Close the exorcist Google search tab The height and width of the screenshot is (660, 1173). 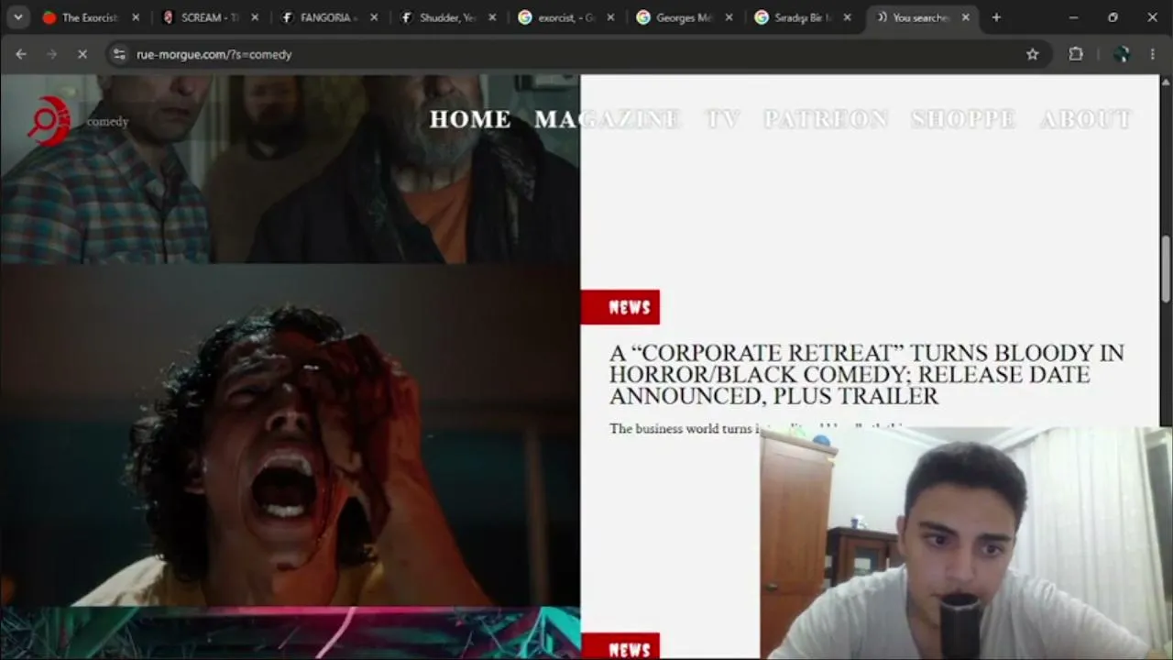click(611, 17)
